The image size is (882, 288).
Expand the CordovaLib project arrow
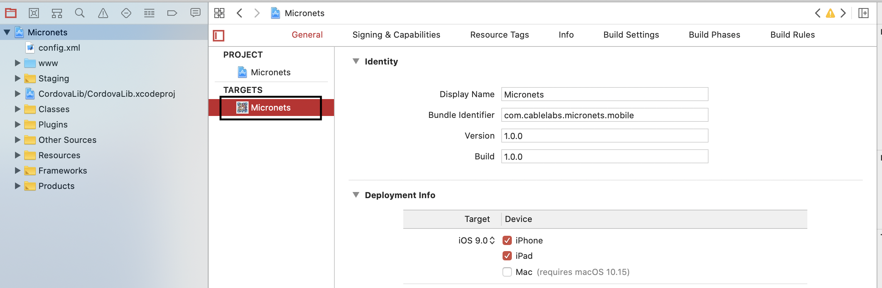(x=17, y=94)
